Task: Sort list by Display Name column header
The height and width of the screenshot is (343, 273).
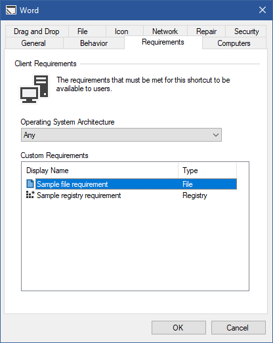Action: (x=102, y=171)
